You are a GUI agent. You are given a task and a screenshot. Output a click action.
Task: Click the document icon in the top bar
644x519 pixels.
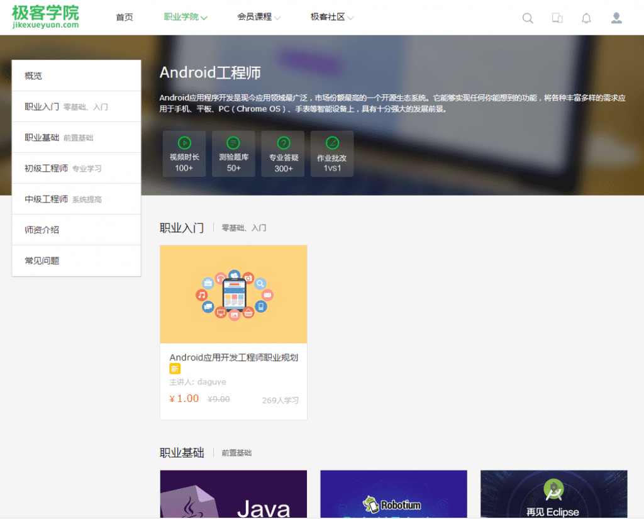[x=557, y=18]
